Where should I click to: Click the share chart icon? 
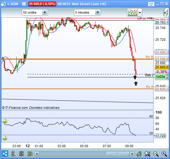(5, 154)
